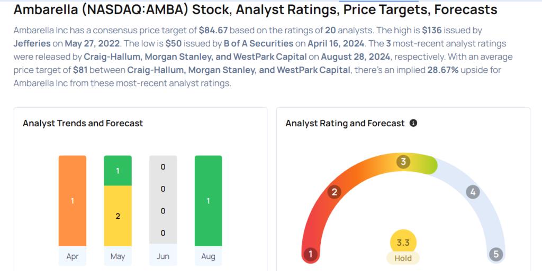Click the gray June bar
Image resolution: width=542 pixels, height=271 pixels.
click(x=163, y=200)
